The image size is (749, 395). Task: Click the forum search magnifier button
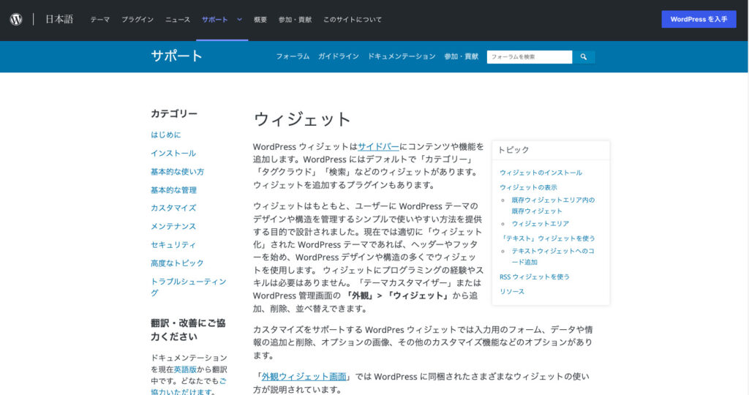583,57
